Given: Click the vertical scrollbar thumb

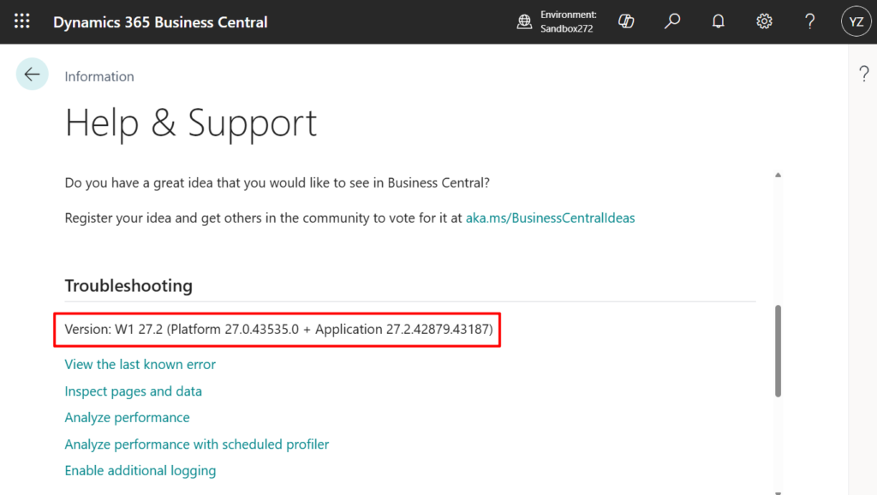Looking at the screenshot, I should 778,351.
